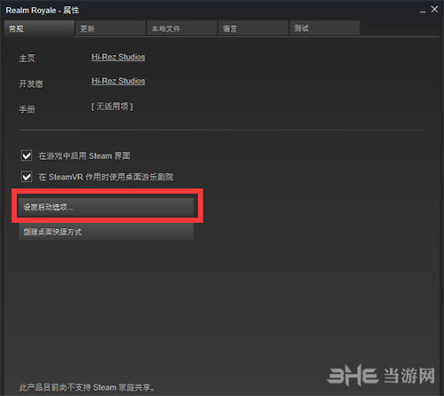444x396 pixels.
Task: Click the 主页 label
Action: click(27, 58)
